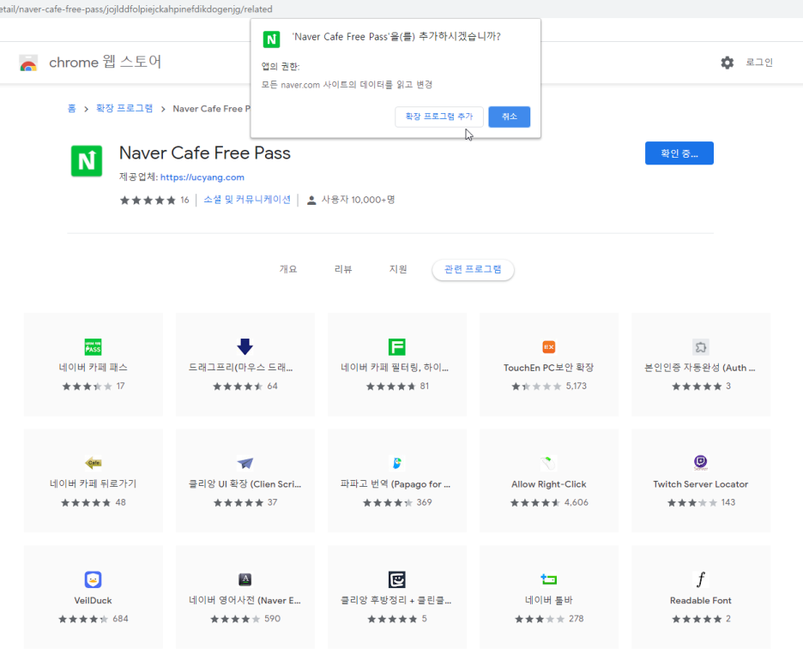This screenshot has height=654, width=803.
Task: Select the 관련 프로그램 tab
Action: pyautogui.click(x=473, y=269)
